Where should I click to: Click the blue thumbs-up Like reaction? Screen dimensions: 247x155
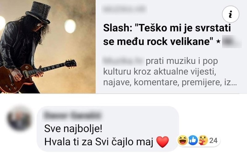(x=193, y=140)
